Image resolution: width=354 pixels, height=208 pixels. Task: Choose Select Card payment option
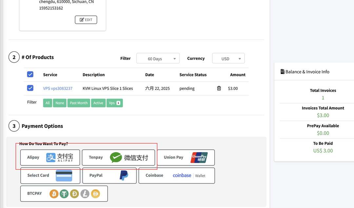point(50,176)
